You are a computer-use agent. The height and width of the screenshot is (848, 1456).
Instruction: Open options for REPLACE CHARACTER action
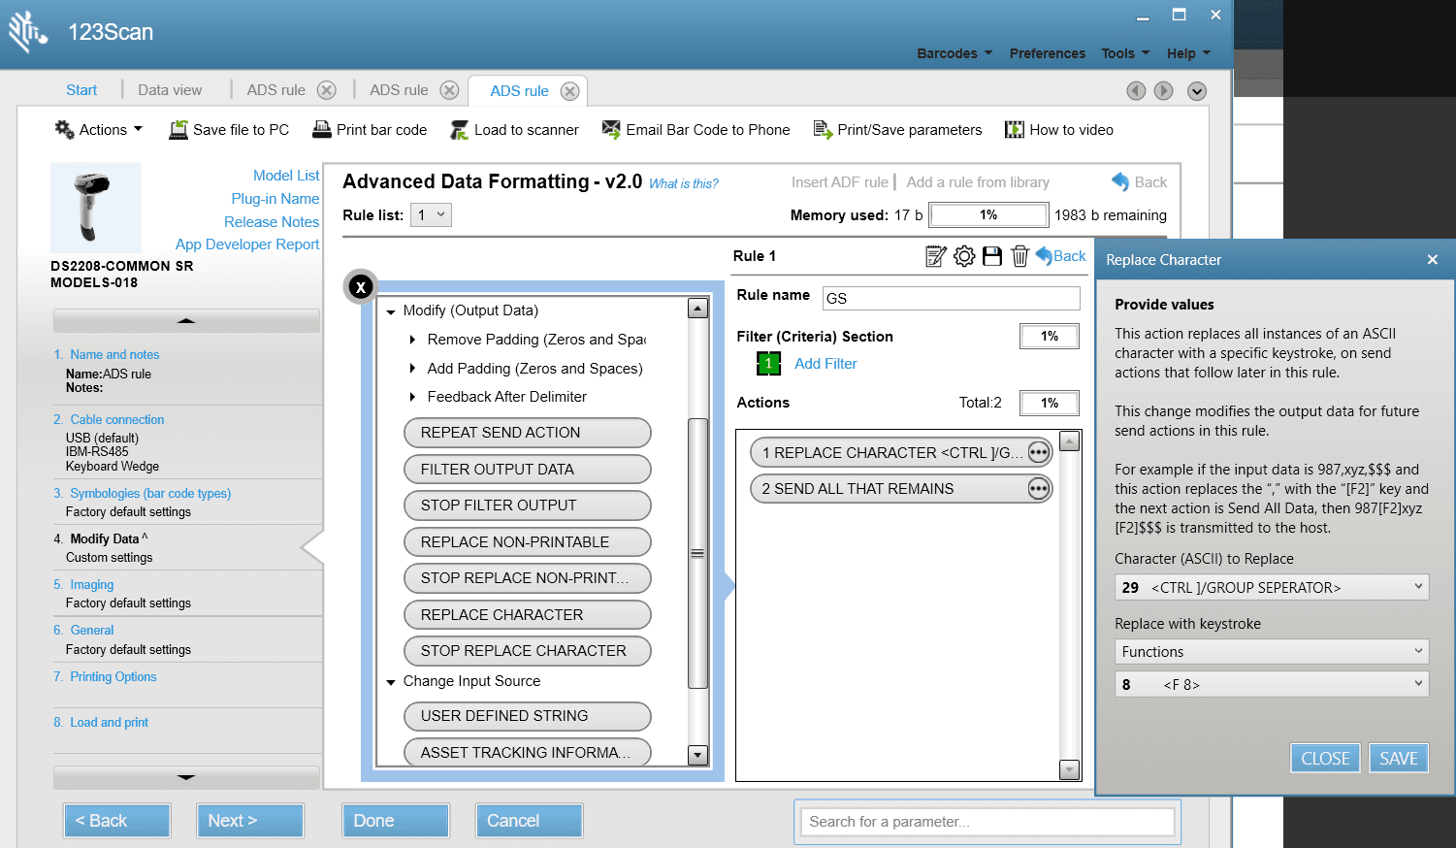tap(1039, 453)
